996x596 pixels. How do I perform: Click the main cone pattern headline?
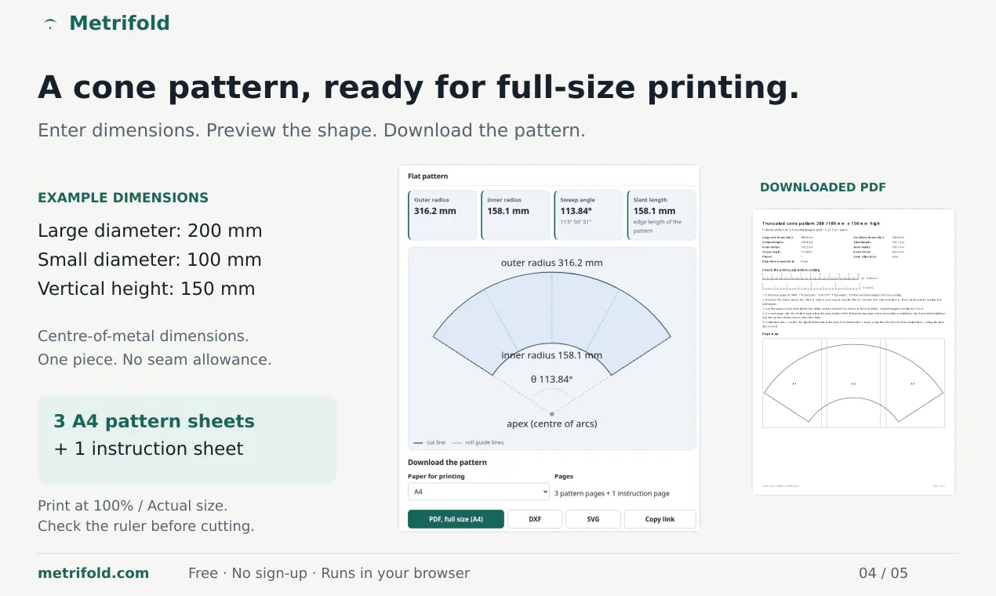coord(419,87)
